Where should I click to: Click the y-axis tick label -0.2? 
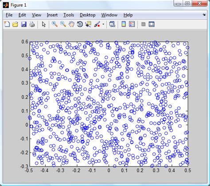coord(24,152)
